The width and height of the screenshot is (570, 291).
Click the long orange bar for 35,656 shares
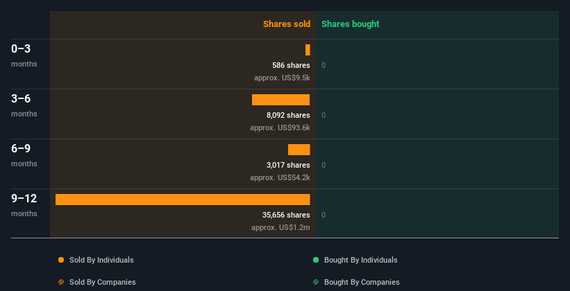(183, 200)
